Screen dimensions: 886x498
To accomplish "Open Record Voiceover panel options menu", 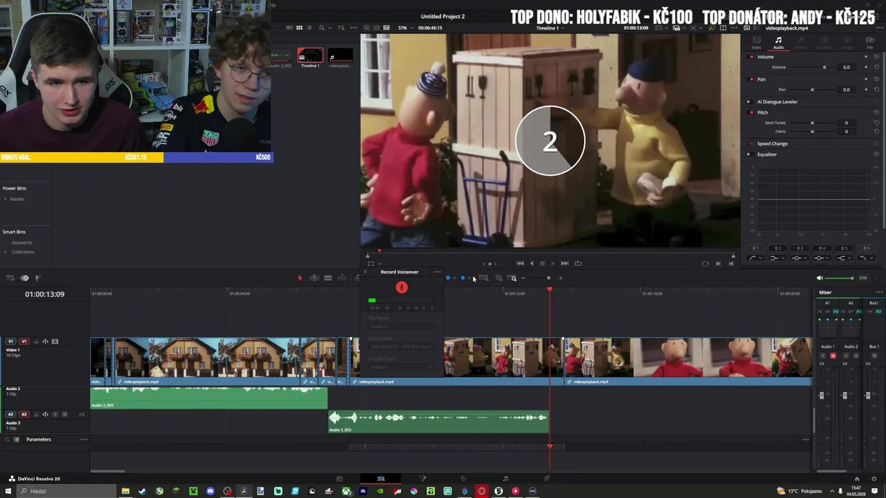I will click(x=437, y=272).
